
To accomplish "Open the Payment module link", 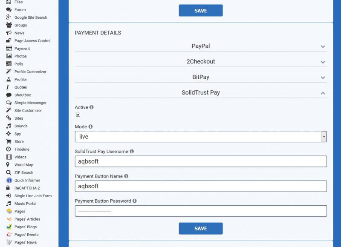I will click(22, 49).
